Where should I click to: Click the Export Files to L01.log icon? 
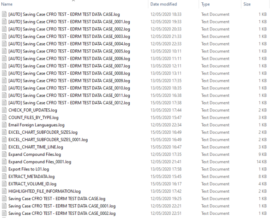(x=4, y=169)
